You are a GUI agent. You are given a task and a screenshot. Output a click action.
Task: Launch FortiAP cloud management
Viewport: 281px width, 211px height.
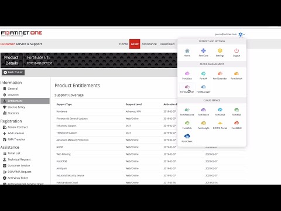(x=203, y=76)
